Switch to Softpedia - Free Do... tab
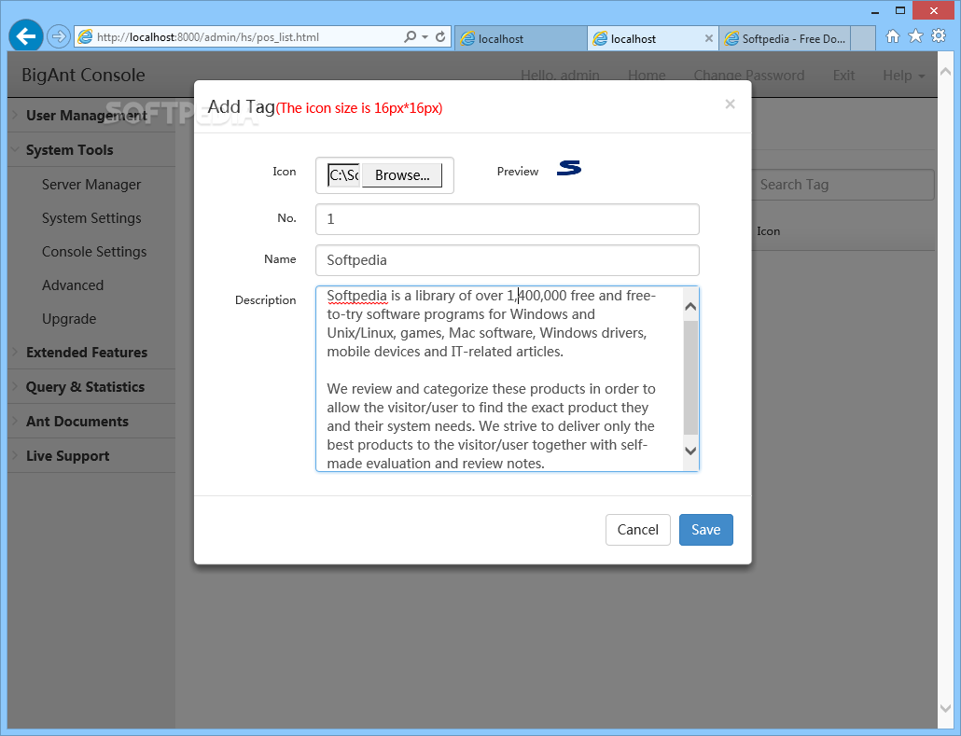Viewport: 961px width, 736px height. point(785,38)
